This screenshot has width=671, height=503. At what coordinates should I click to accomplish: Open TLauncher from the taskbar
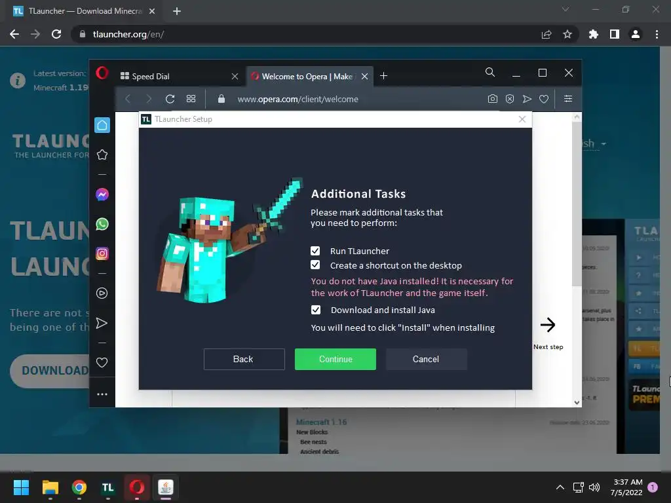[x=108, y=487]
